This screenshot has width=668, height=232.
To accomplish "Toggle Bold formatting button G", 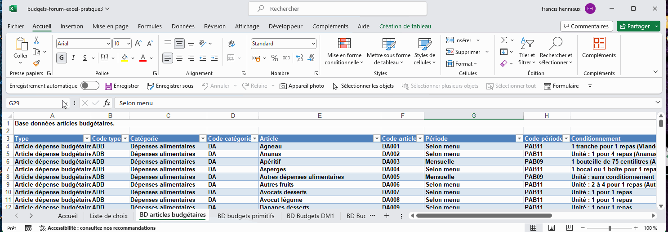I will 61,58.
